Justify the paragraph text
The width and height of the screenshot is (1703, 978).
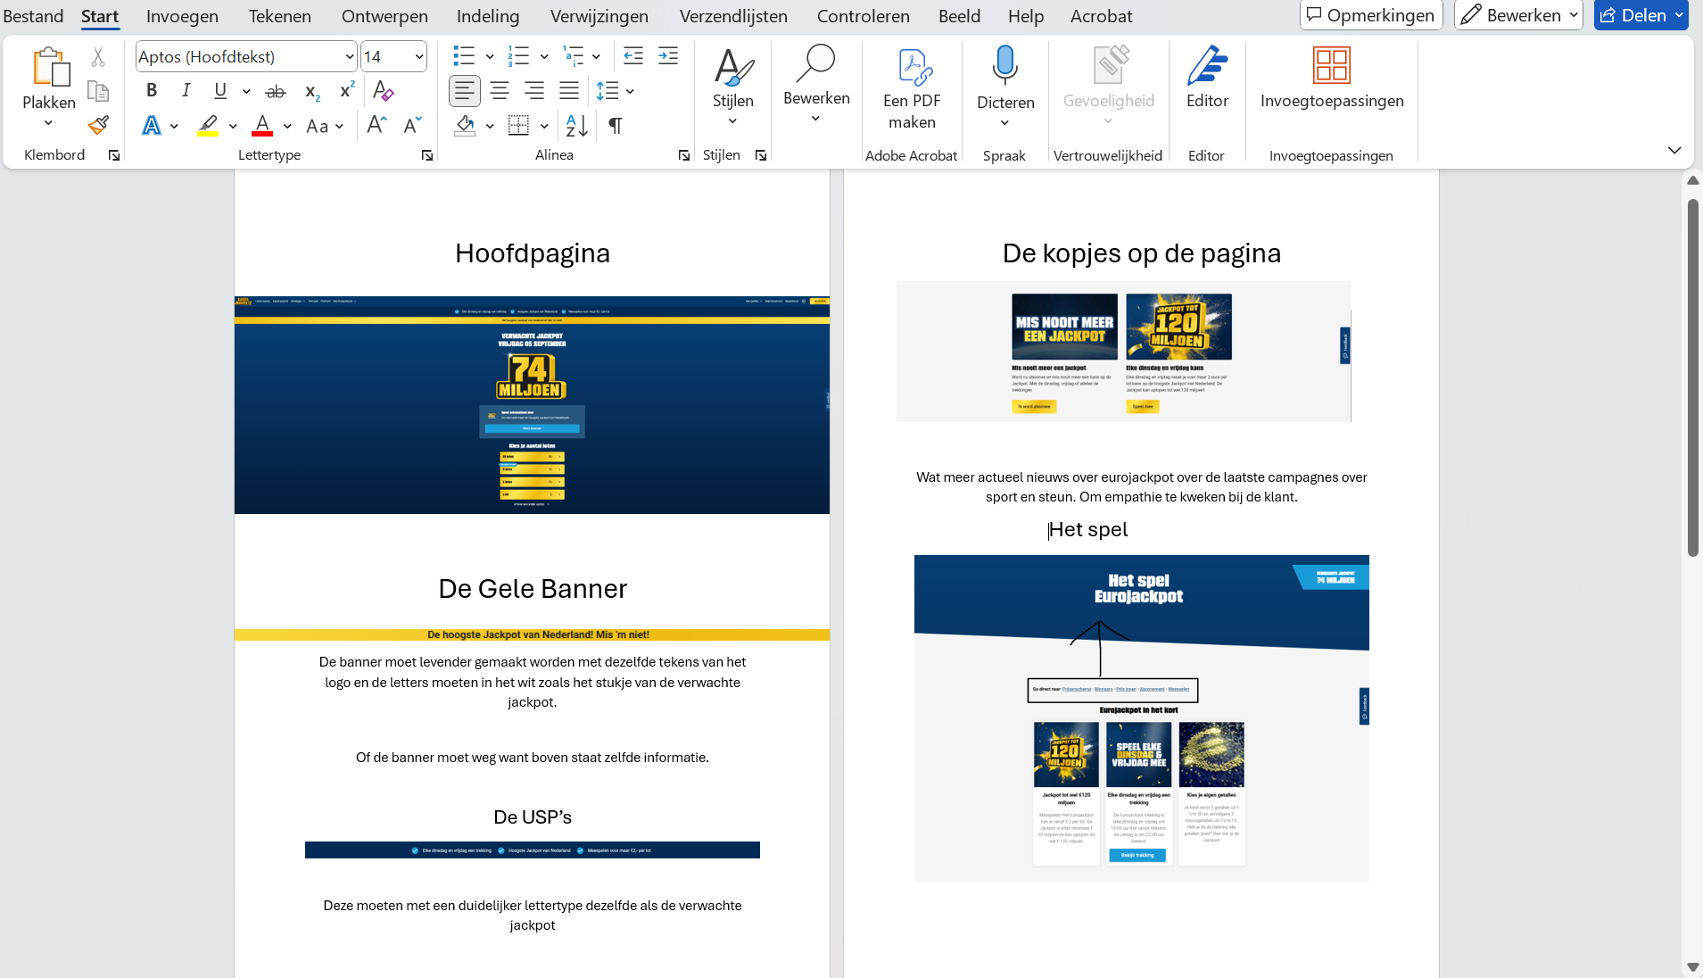569,91
